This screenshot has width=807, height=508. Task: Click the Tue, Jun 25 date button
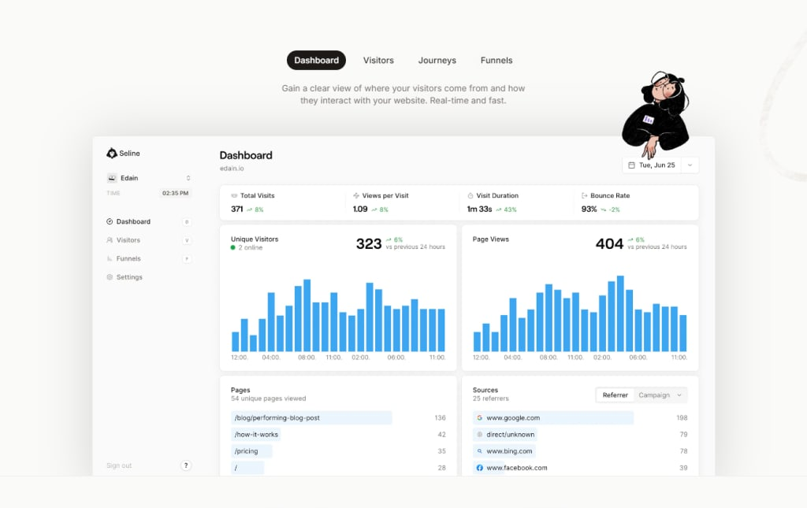(652, 165)
